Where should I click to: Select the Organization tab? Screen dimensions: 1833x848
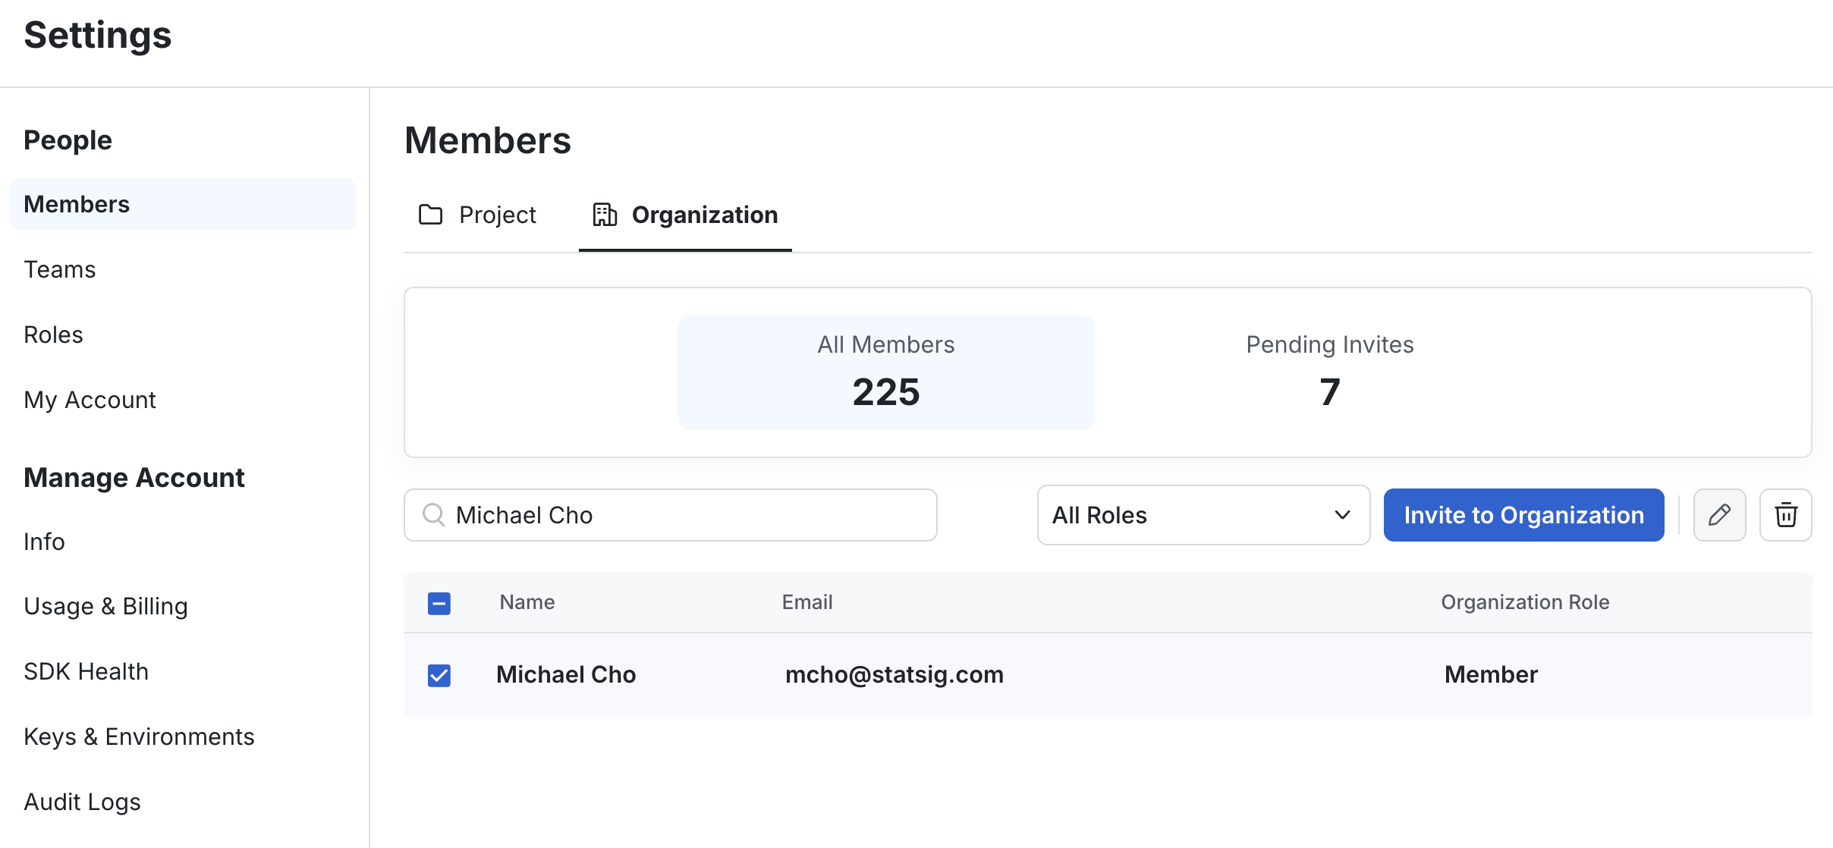coord(704,215)
